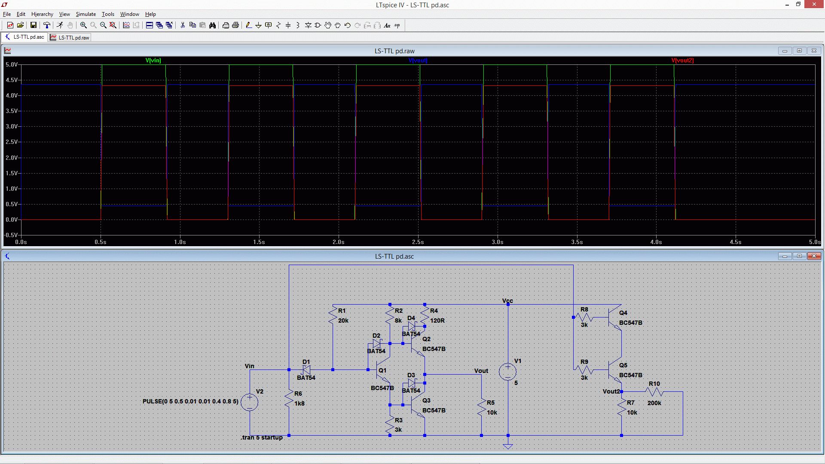Click the red V(vout2) trace label
825x464 pixels.
[x=682, y=61]
